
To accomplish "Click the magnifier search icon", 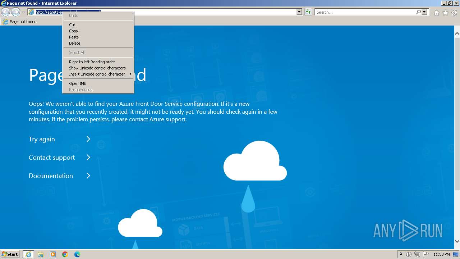I will [x=418, y=12].
